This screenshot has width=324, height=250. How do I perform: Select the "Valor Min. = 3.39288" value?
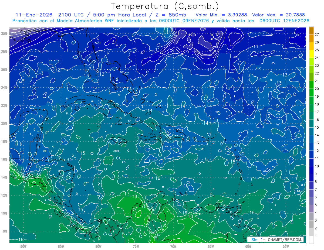tap(221, 15)
